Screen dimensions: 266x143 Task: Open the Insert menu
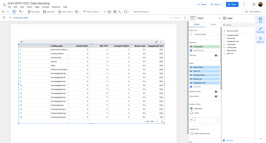(x=29, y=7)
